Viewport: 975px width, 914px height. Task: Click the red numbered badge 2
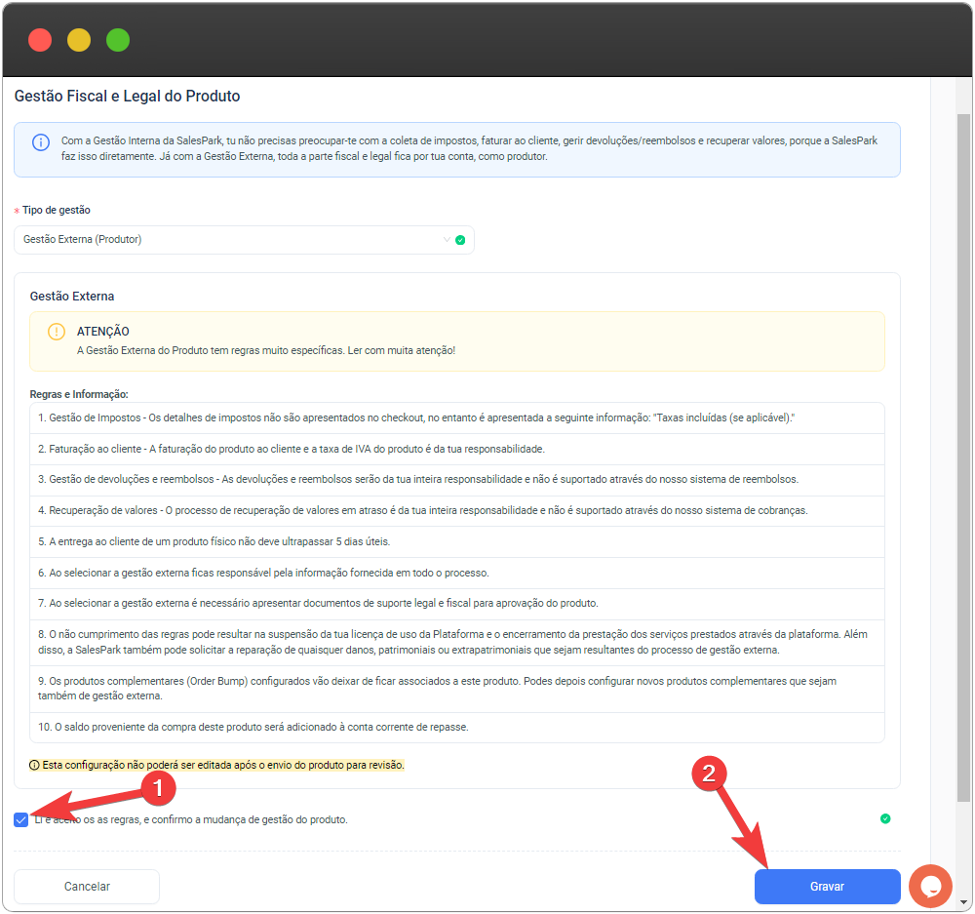708,773
